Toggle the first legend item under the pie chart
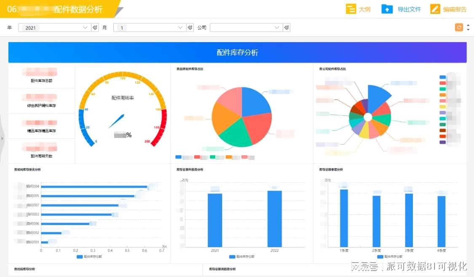The image size is (474, 277). 178,157
